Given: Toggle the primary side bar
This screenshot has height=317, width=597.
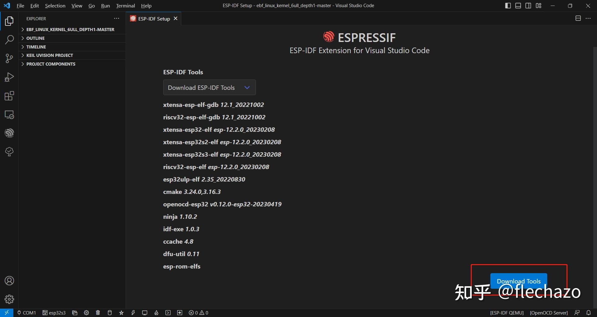Looking at the screenshot, I should point(508,6).
